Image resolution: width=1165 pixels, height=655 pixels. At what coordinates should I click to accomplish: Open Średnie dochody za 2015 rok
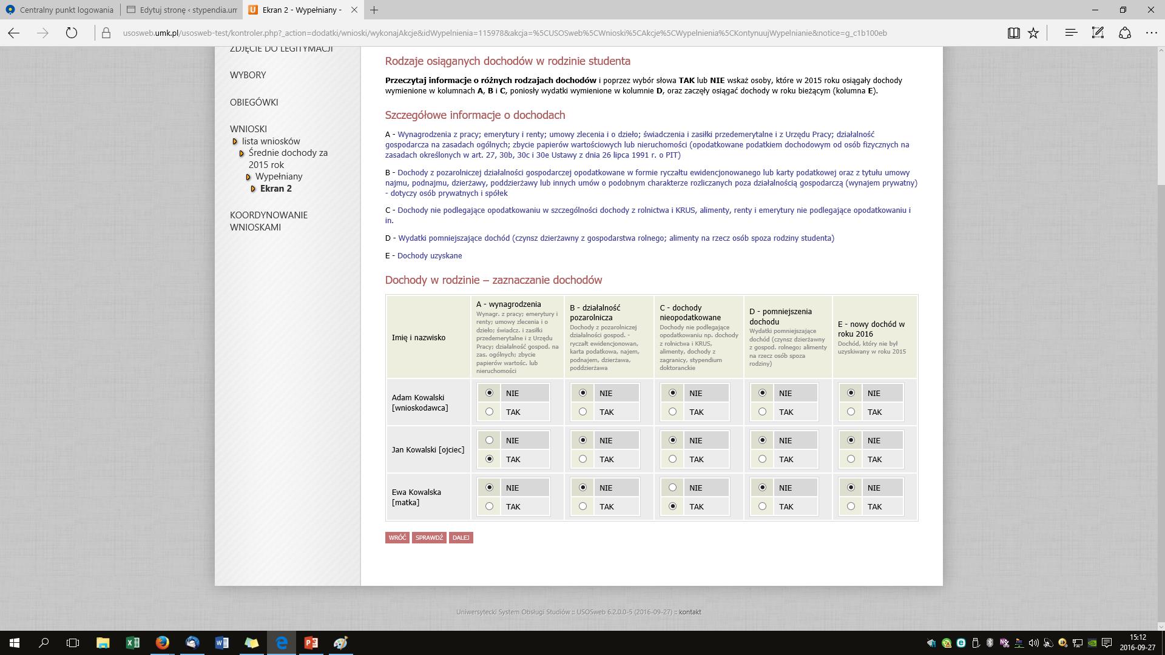point(288,159)
